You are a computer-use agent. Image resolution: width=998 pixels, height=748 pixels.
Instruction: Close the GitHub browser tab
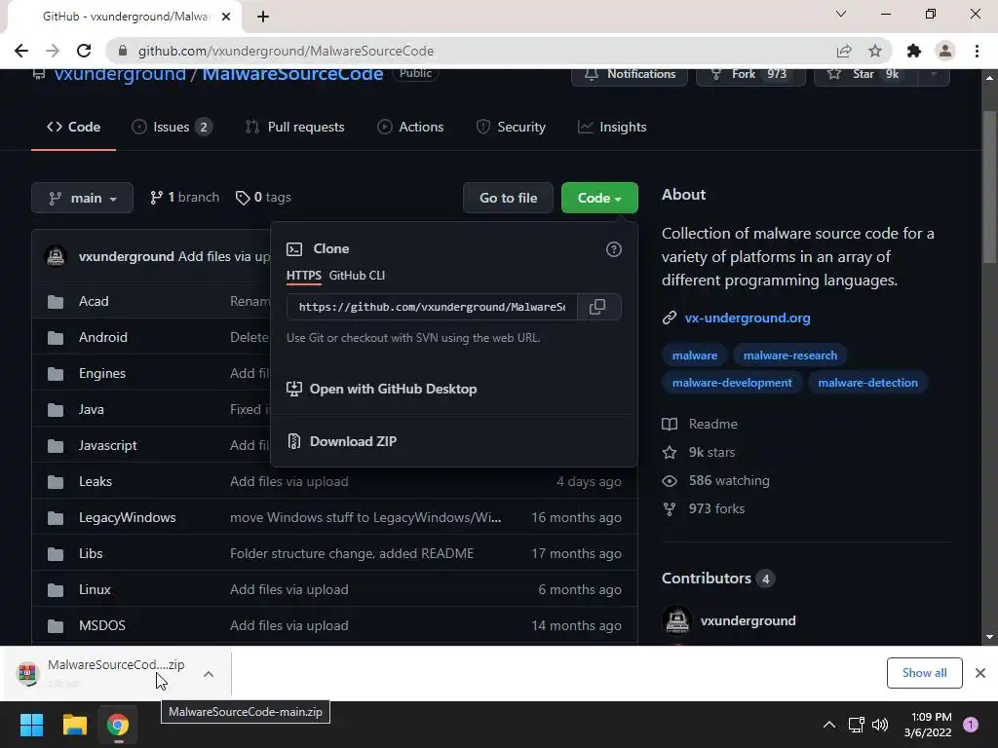coord(226,17)
